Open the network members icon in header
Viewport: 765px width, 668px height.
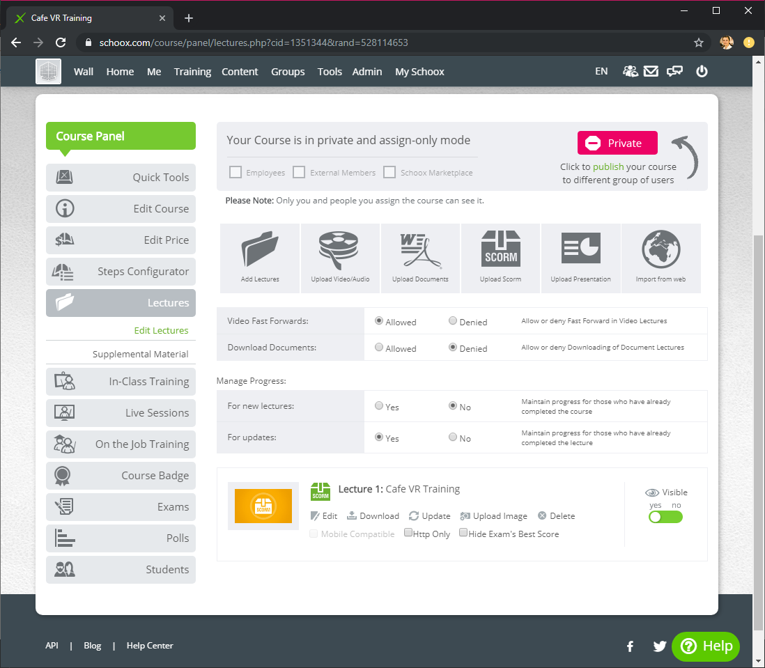[x=630, y=72]
